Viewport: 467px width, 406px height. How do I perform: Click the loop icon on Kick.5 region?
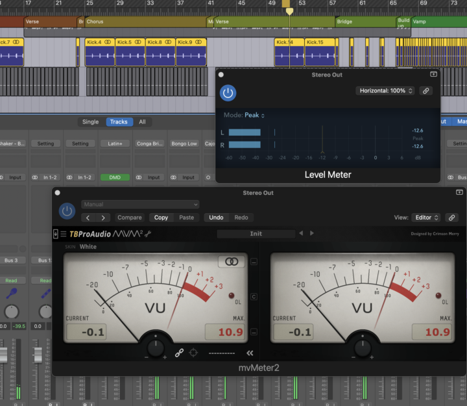point(138,42)
